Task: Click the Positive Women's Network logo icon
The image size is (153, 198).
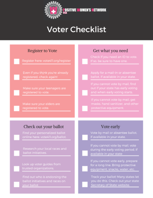Action: 54,10
